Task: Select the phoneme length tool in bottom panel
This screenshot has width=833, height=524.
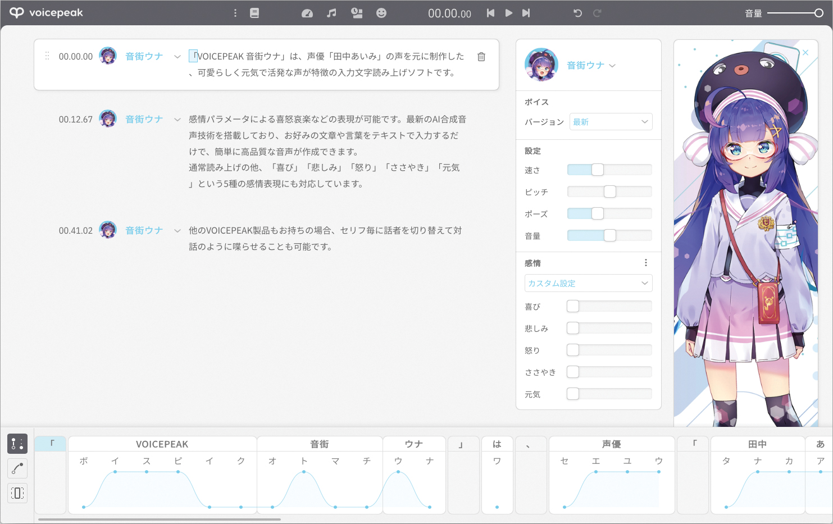Action: 17,493
